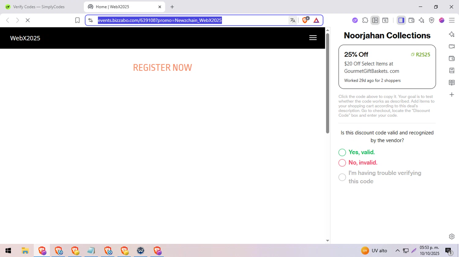Image resolution: width=459 pixels, height=257 pixels.
Task: Open the purple SimplyCodes extension icon
Action: (355, 20)
